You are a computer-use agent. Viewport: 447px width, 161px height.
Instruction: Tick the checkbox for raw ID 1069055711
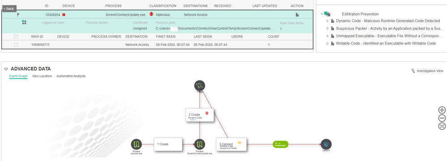(x=16, y=45)
